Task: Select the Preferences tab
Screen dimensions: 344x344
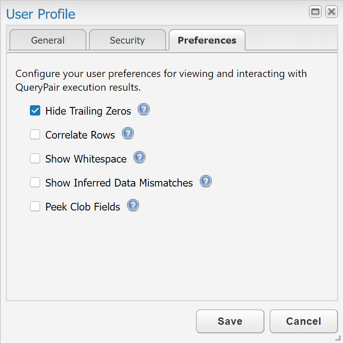Action: click(x=207, y=40)
